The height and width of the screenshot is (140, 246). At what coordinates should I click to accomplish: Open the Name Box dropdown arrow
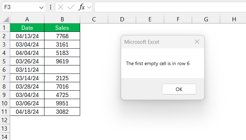click(x=41, y=7)
